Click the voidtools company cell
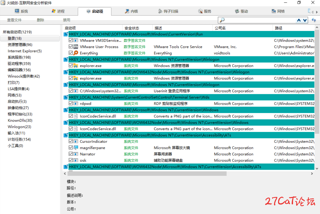320x214 pixels. tap(222, 53)
